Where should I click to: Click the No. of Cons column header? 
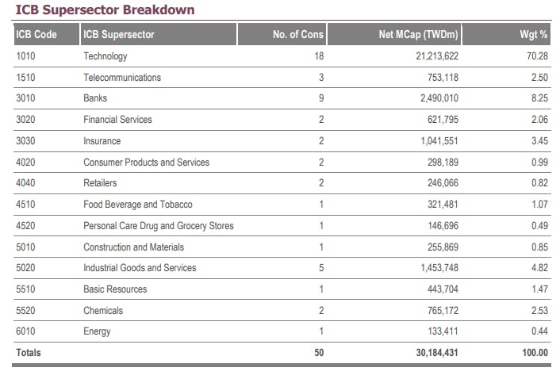pos(297,35)
